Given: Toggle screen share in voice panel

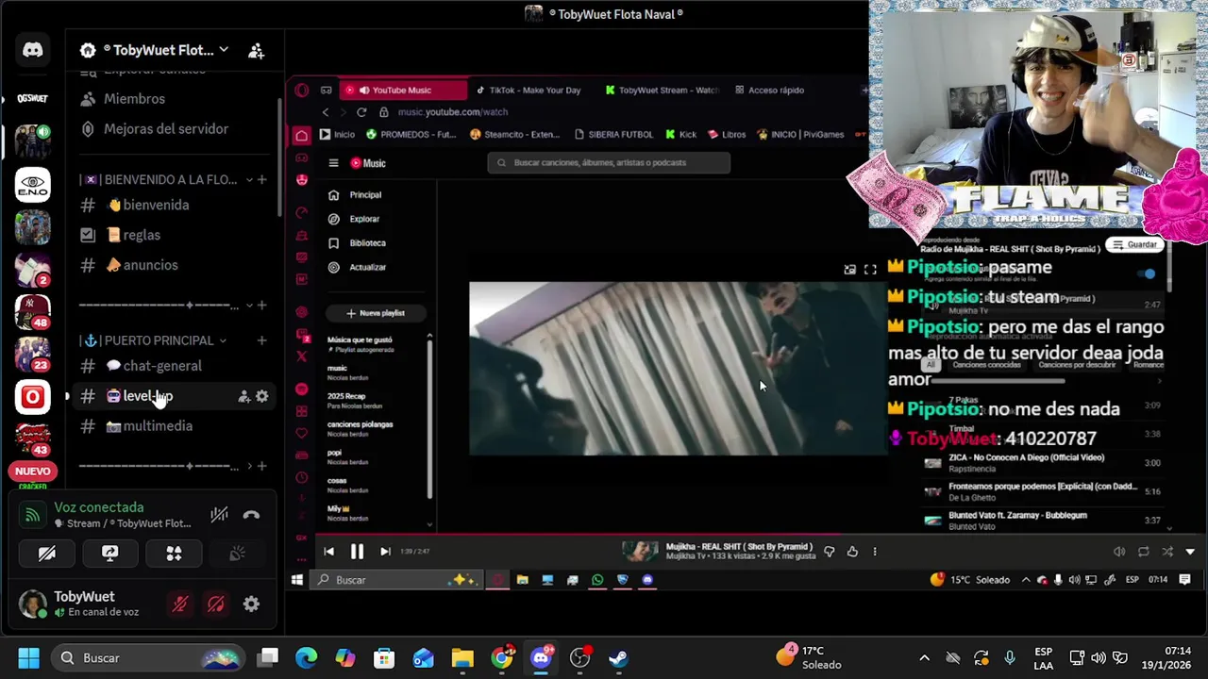Looking at the screenshot, I should 110,554.
